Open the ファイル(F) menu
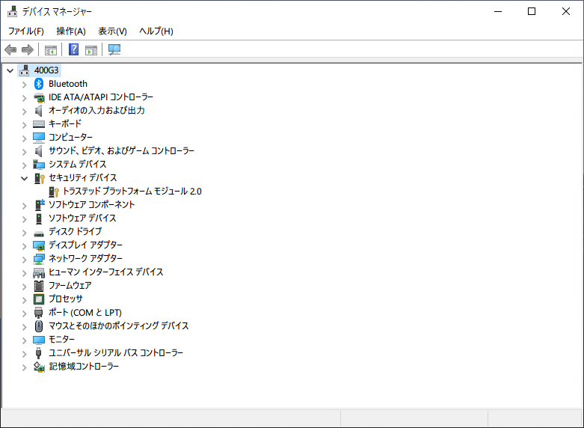Viewport: 584px width, 428px height. tap(26, 31)
